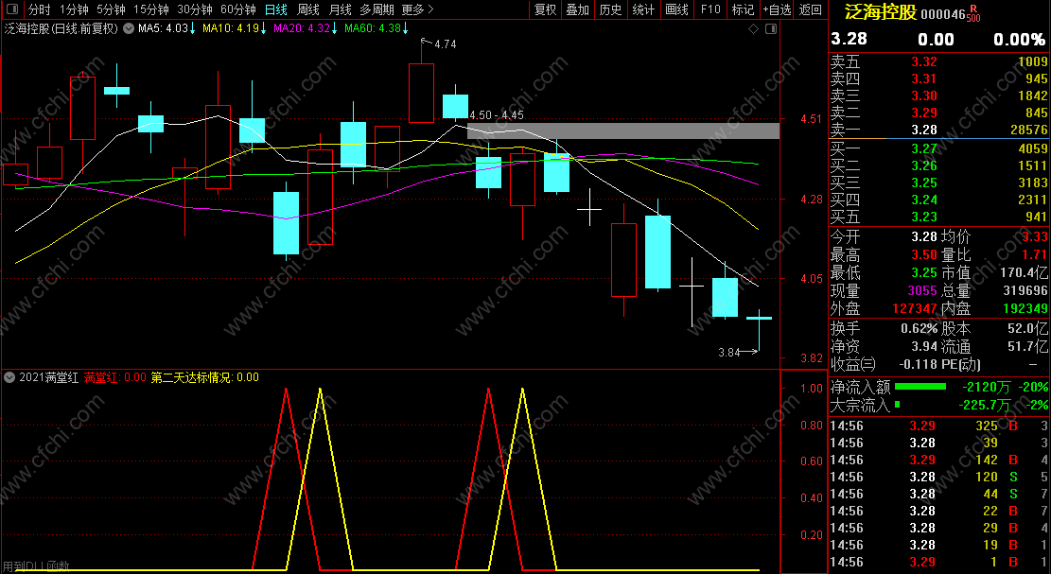Select the 30分钟 period
This screenshot has height=574, width=1051.
(x=194, y=9)
